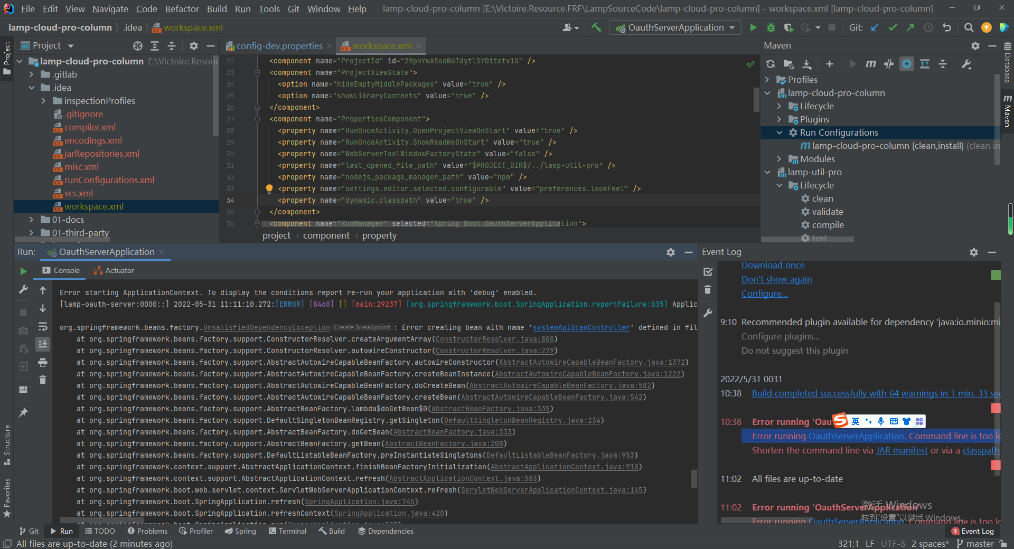The height and width of the screenshot is (549, 1014).
Task: Rerun the OauthServerApplication console
Action: click(x=23, y=271)
